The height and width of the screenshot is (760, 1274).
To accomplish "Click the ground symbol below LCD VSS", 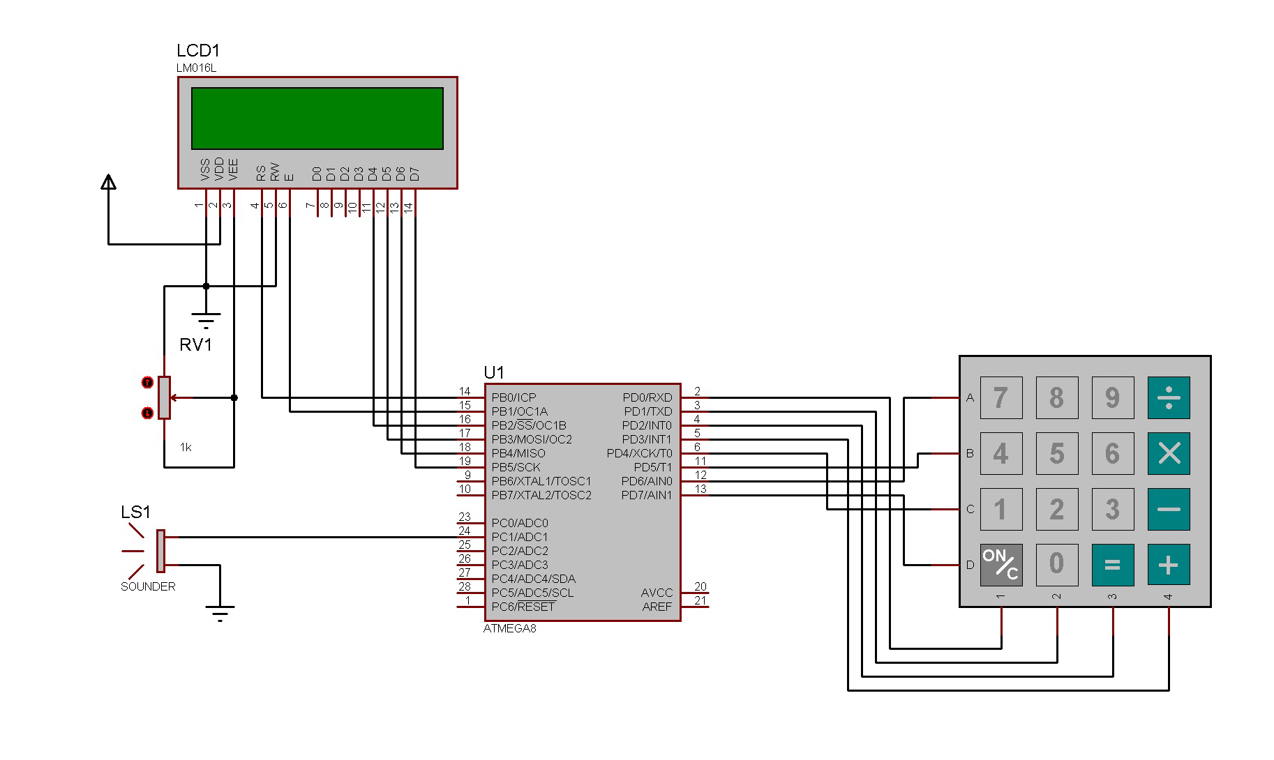I will (206, 321).
